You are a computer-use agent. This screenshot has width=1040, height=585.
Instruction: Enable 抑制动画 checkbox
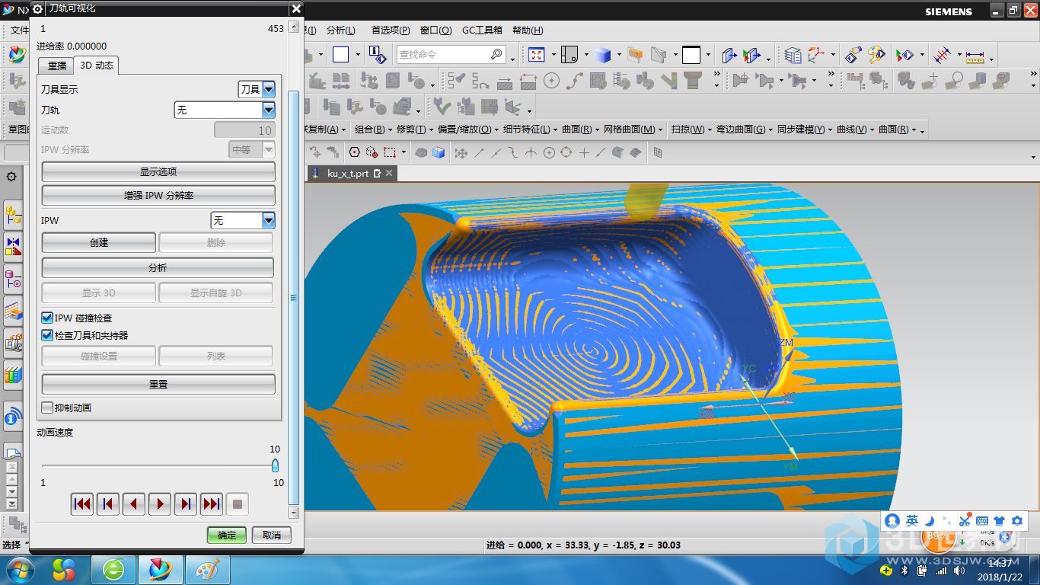tap(47, 408)
